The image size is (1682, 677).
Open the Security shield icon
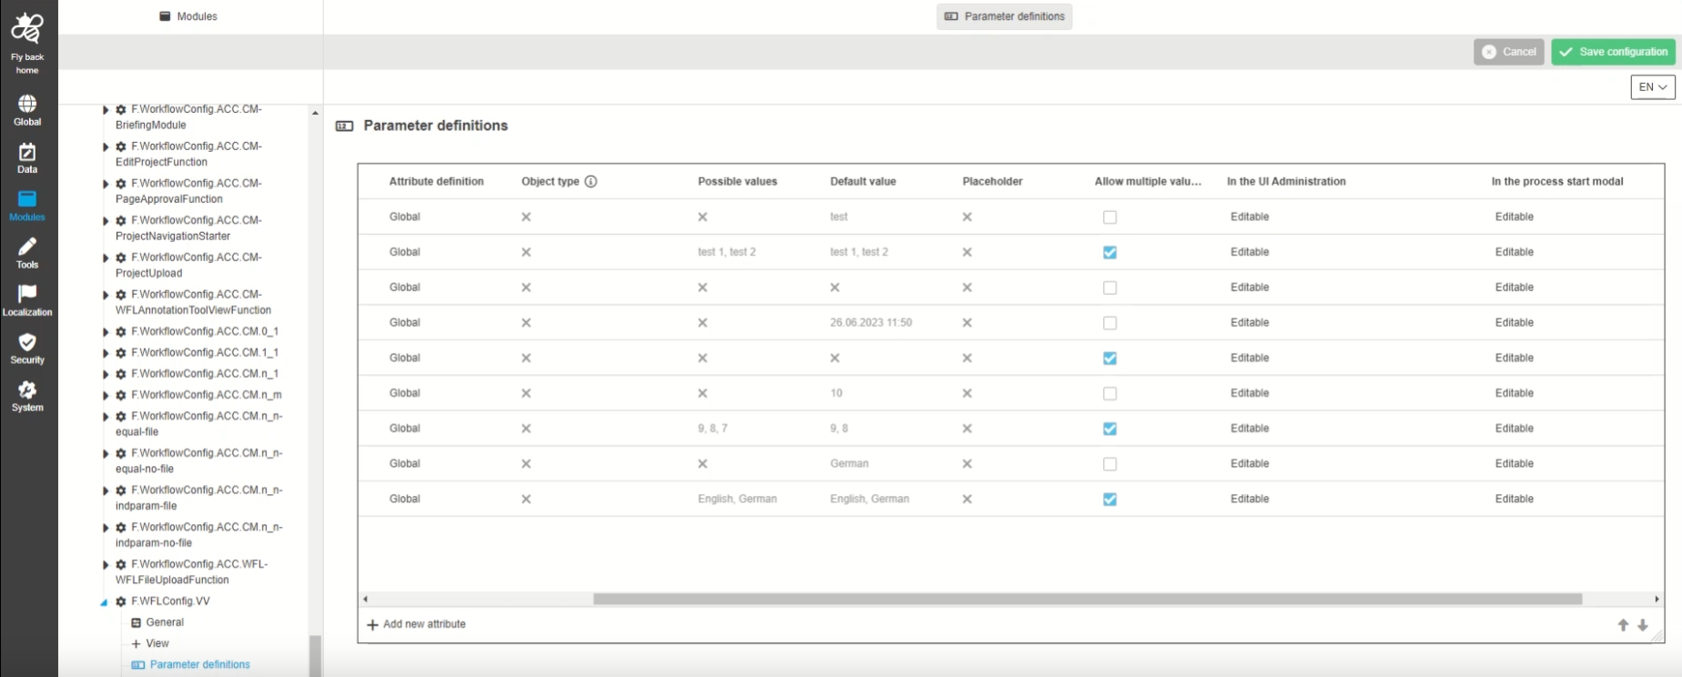tap(27, 348)
